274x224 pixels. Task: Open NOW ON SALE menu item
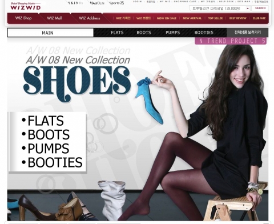click(167, 18)
